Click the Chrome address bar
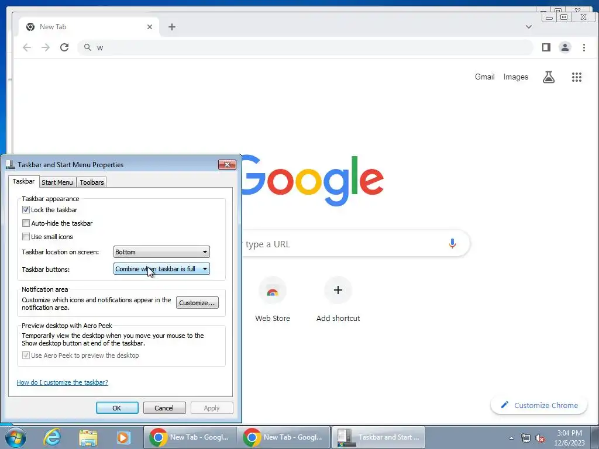This screenshot has height=449, width=599. 305,47
